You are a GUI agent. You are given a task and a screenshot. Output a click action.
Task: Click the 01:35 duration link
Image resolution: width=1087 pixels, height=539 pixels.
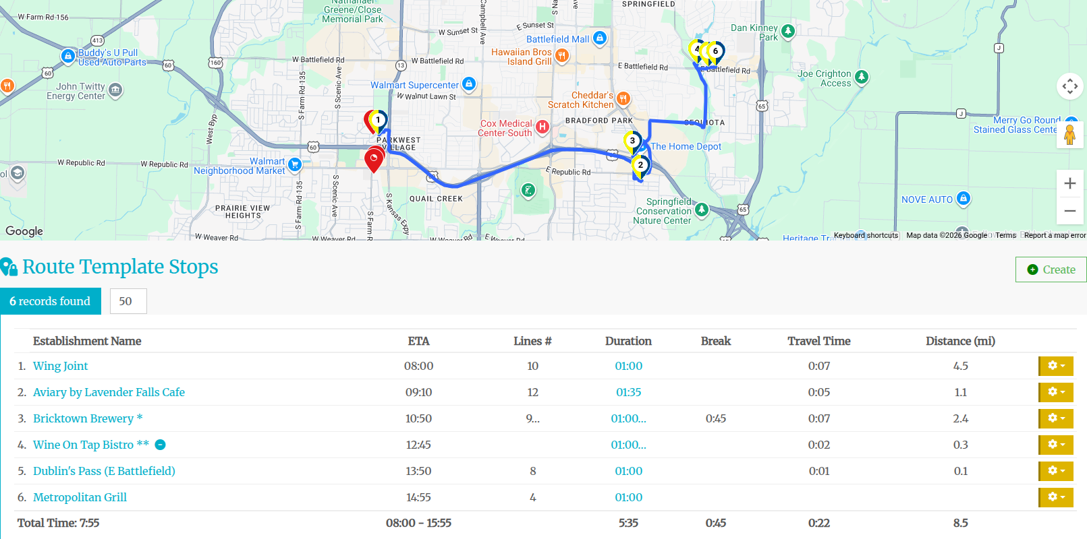pos(629,392)
